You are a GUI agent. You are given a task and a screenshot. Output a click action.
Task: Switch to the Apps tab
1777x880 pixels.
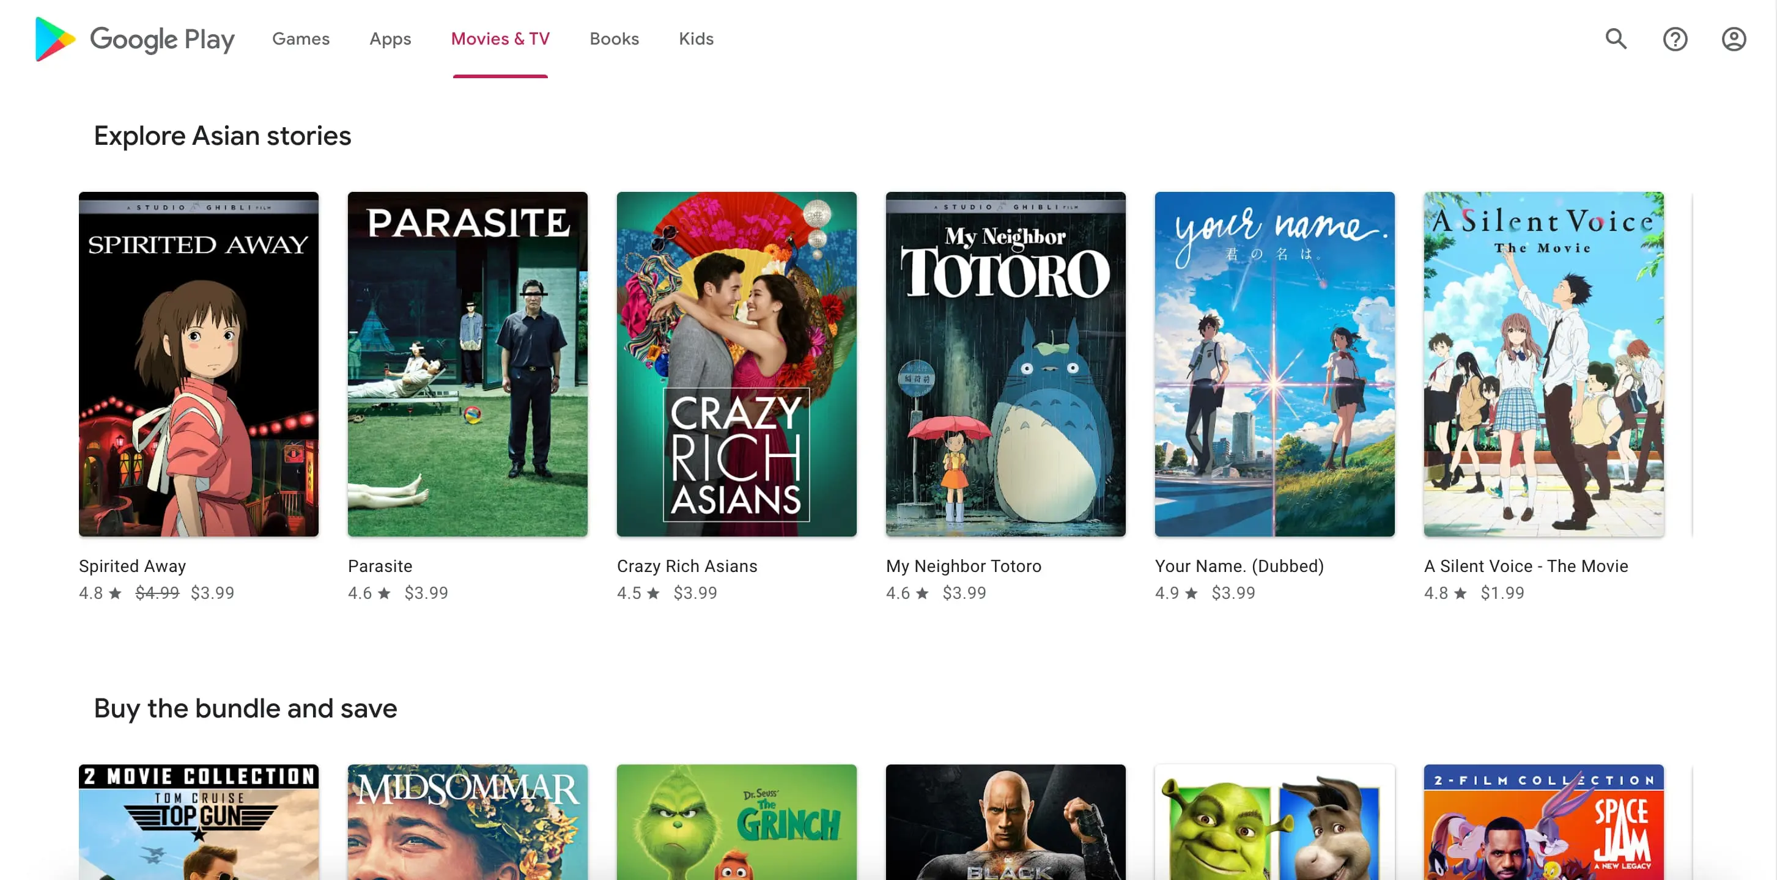tap(391, 39)
